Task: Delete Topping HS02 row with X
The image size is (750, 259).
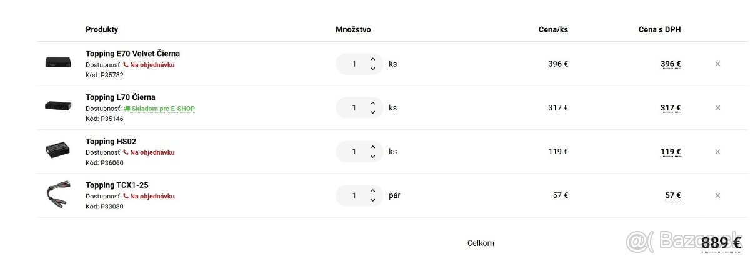Action: pos(717,152)
